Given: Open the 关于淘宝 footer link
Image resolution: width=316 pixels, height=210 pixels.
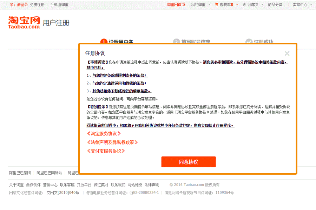Looking at the screenshot, I should [16, 185].
